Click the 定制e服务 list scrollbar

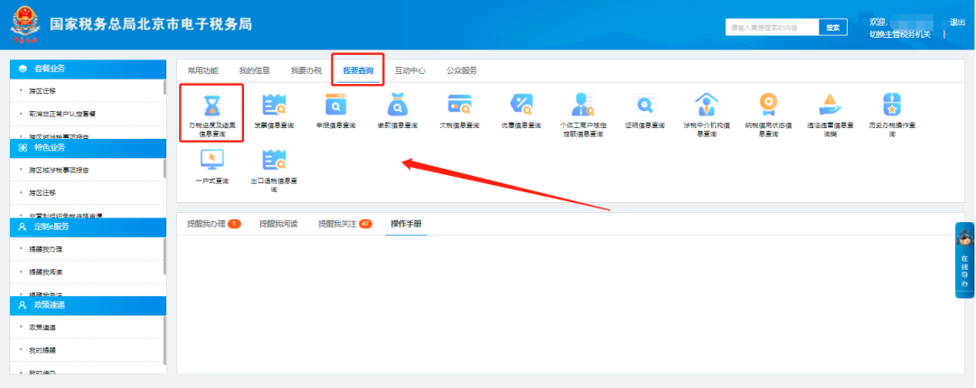[164, 256]
